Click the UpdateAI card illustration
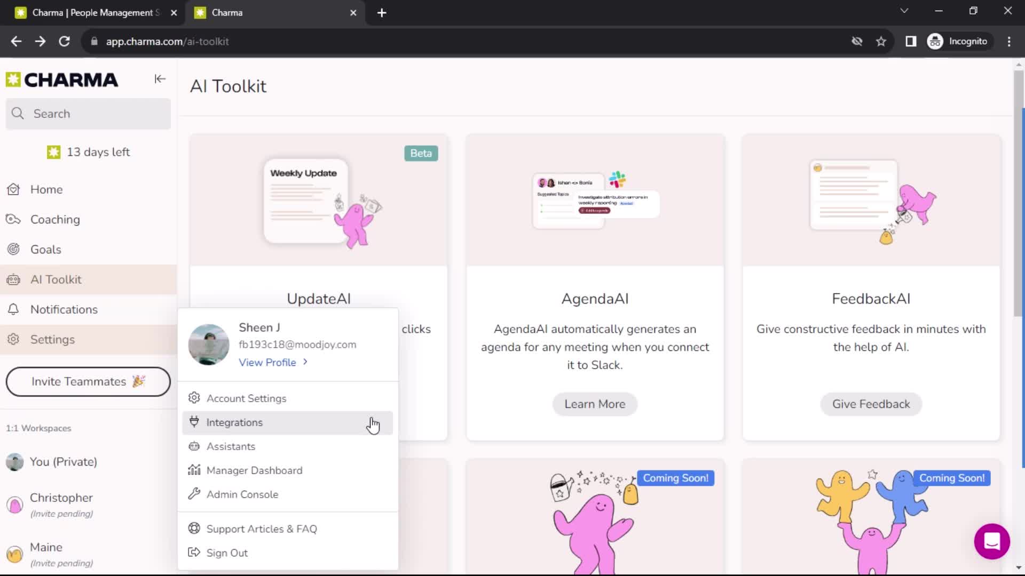 [x=319, y=201]
